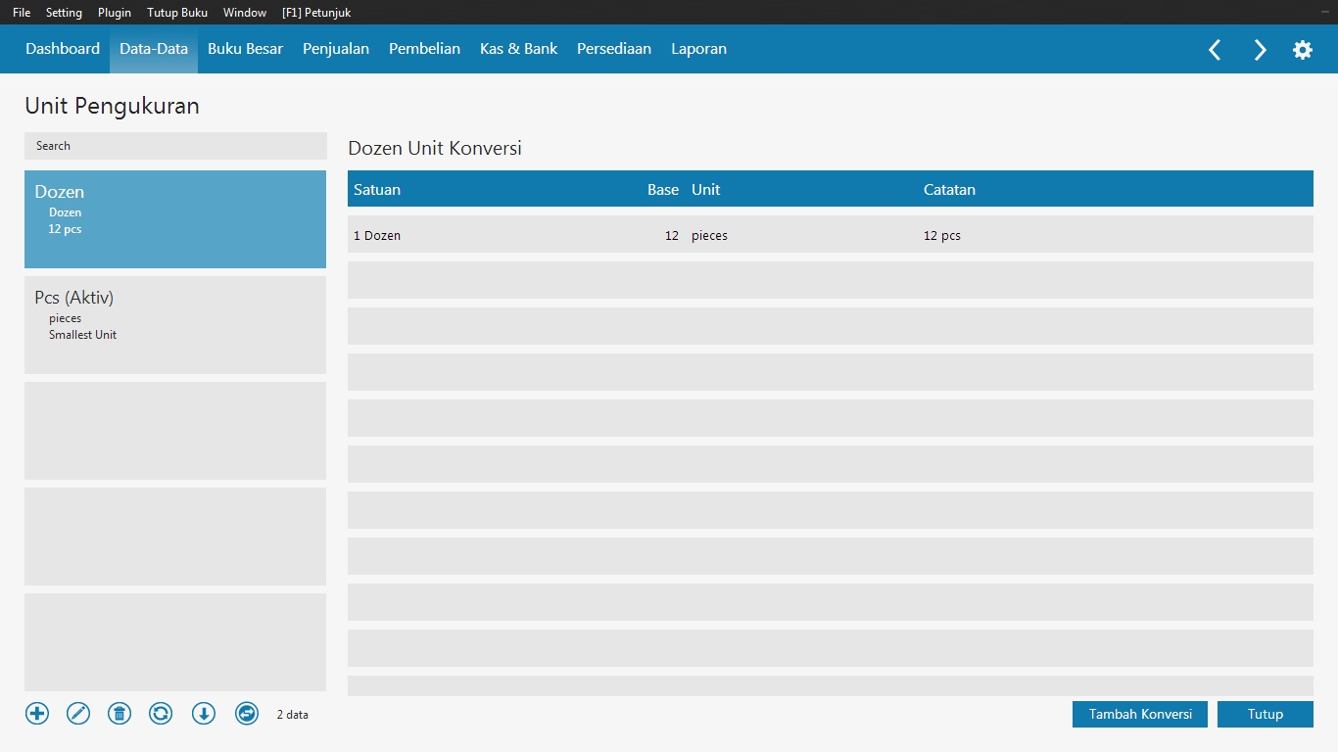Open the Persediaan tab
1338x752 pixels.
(x=614, y=49)
